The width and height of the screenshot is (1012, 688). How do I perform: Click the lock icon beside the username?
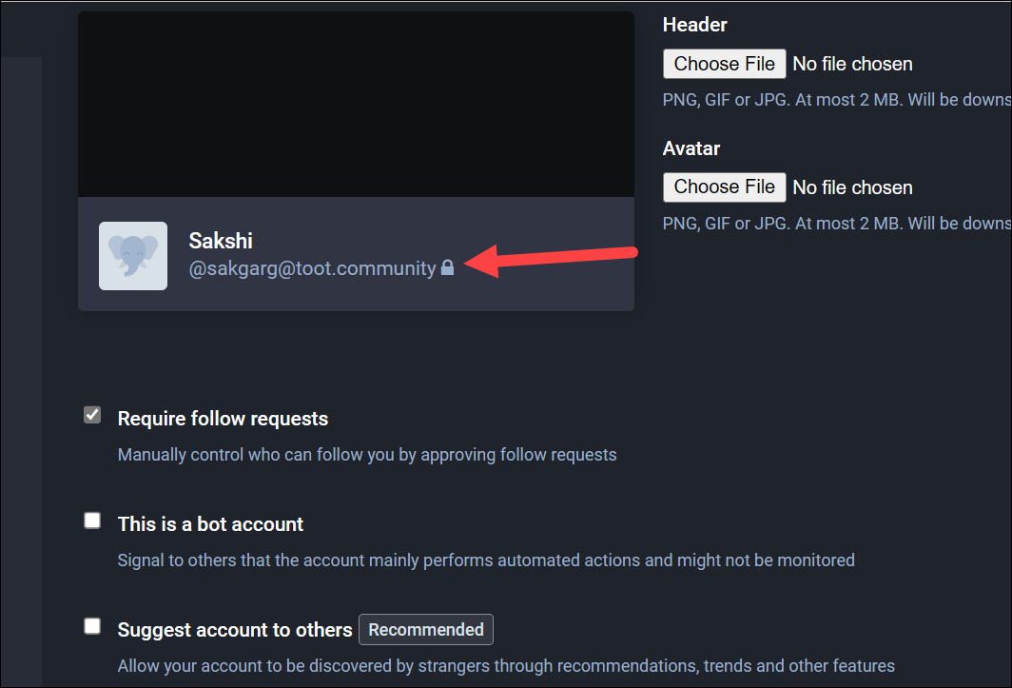coord(447,267)
